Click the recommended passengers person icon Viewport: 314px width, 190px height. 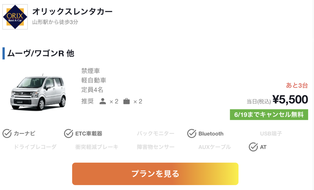coord(103,101)
